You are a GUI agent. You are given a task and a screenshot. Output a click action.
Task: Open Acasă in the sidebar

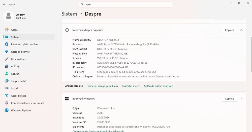pos(29,30)
